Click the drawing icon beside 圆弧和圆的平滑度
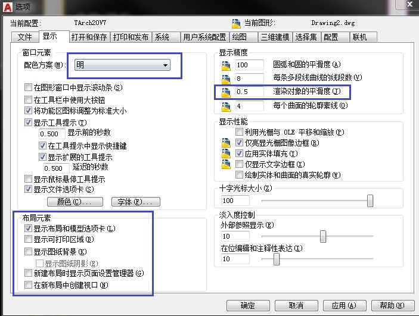 tap(225, 65)
